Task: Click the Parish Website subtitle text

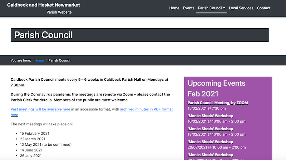Action: [x=59, y=12]
